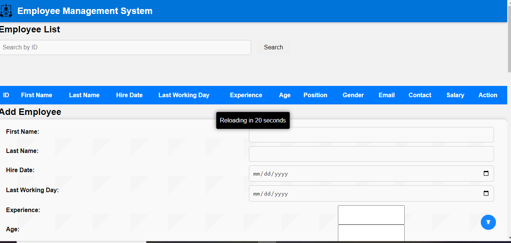Click the ID column header
Screen dimensions: 511x243
click(6, 95)
